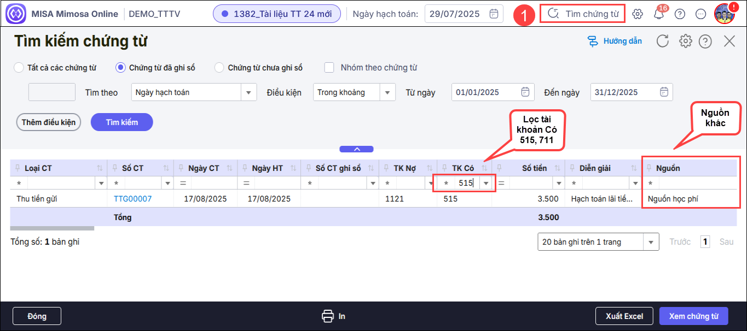Open the Điều kiện dropdown
The image size is (747, 331).
point(387,92)
